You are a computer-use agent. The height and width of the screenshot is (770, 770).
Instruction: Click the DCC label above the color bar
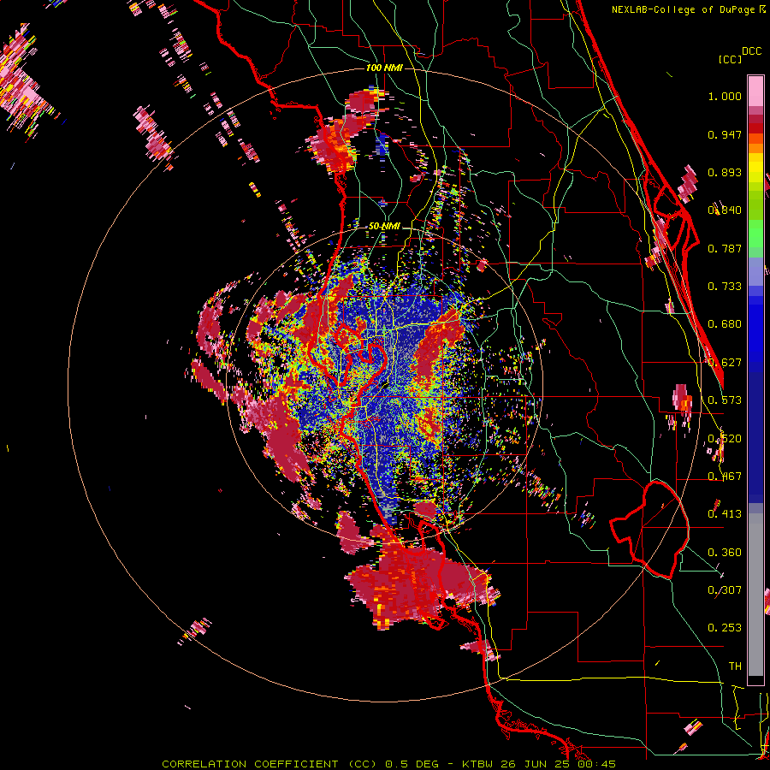pyautogui.click(x=751, y=51)
